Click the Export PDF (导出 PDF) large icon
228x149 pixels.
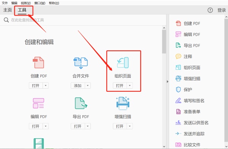pos(81,103)
